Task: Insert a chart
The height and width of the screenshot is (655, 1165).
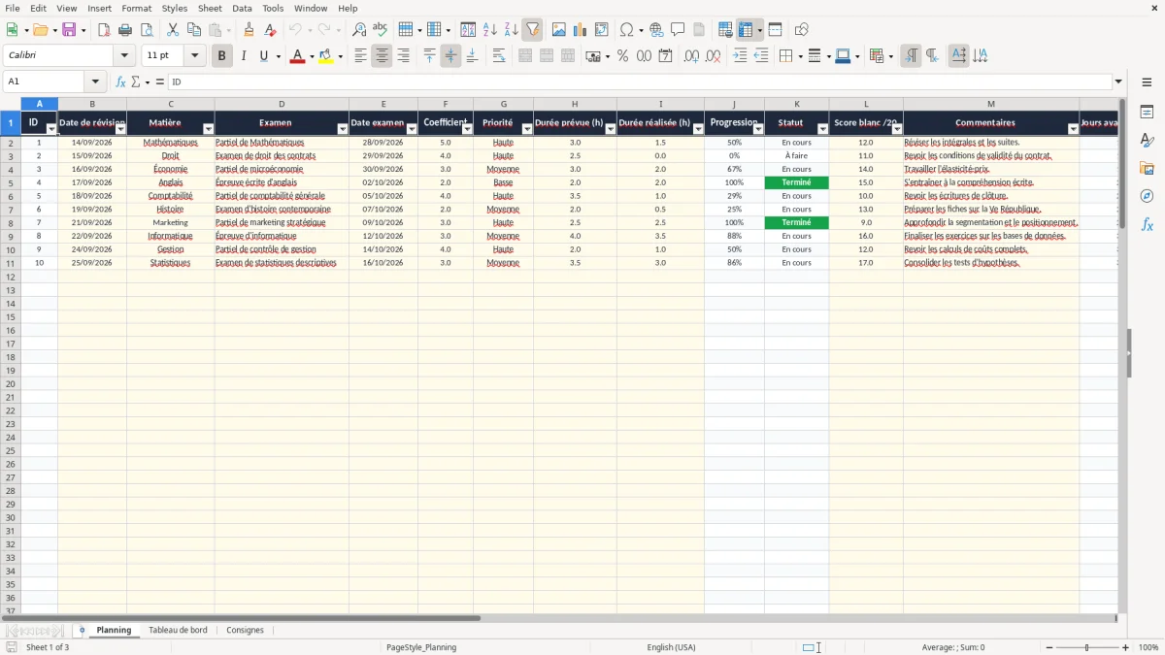Action: click(x=581, y=30)
